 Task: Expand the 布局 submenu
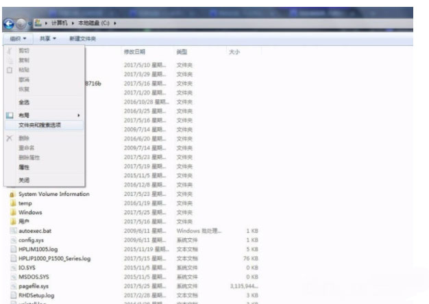click(x=79, y=115)
